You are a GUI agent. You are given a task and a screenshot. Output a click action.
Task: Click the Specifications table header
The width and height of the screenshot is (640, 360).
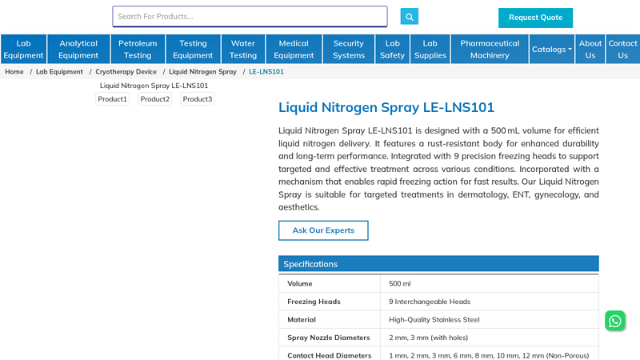[438, 264]
